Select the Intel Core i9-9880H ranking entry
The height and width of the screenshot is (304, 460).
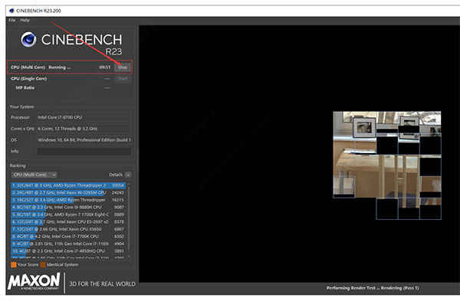click(68, 208)
